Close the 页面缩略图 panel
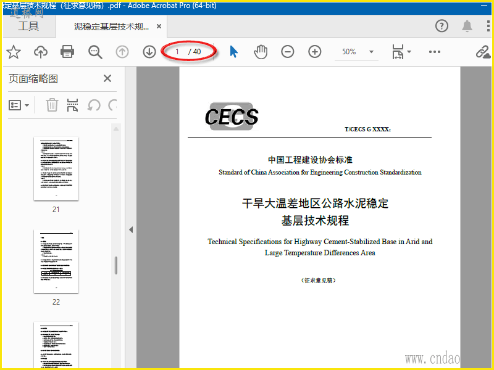The image size is (494, 370). tap(107, 78)
